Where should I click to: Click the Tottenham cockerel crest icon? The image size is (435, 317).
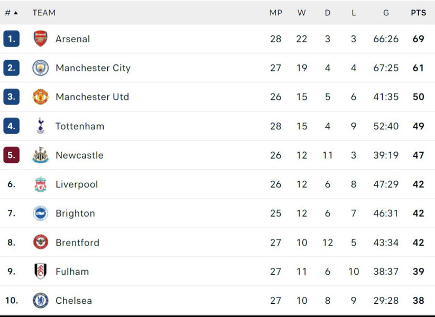[41, 126]
